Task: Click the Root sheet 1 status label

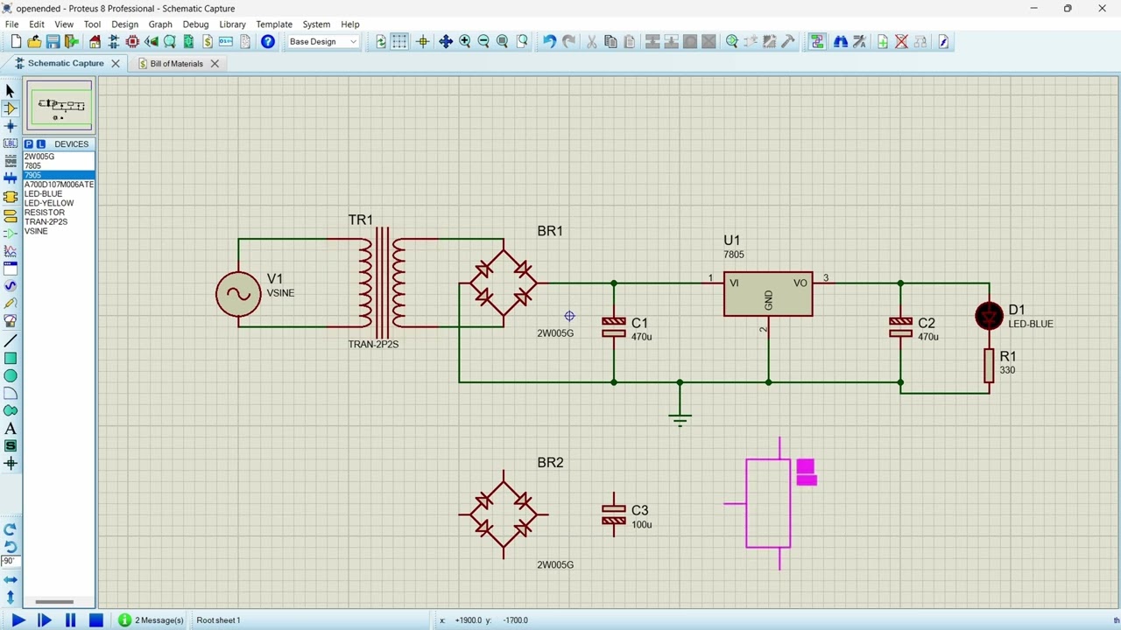Action: [218, 620]
